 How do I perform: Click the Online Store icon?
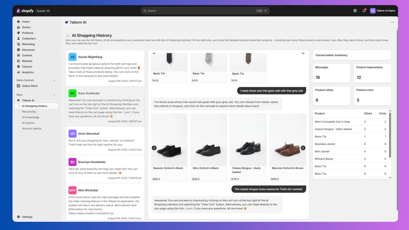click(18, 86)
